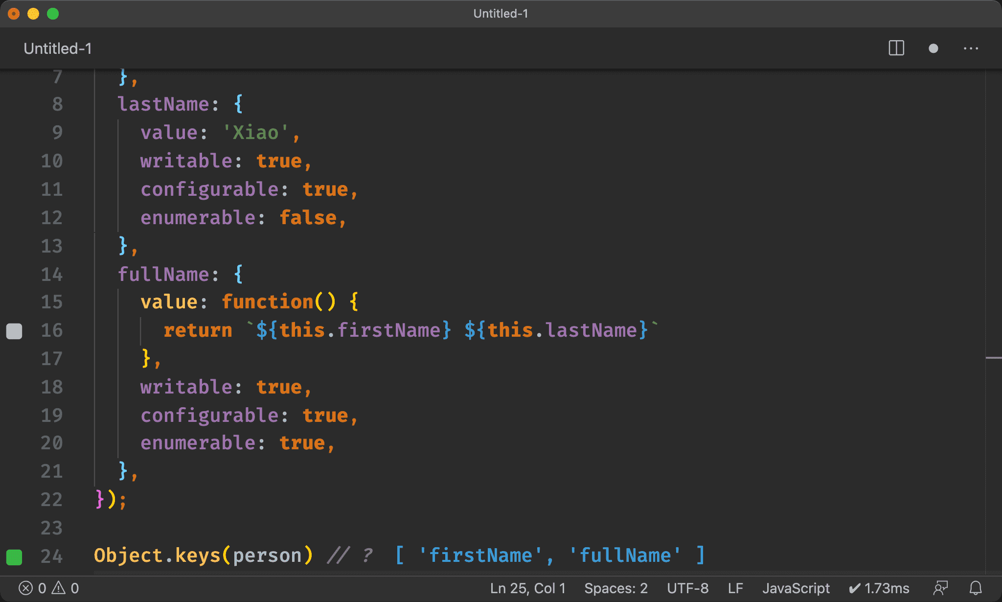This screenshot has height=602, width=1002.
Task: Click the 1.73ms Quokka timing status
Action: [879, 588]
